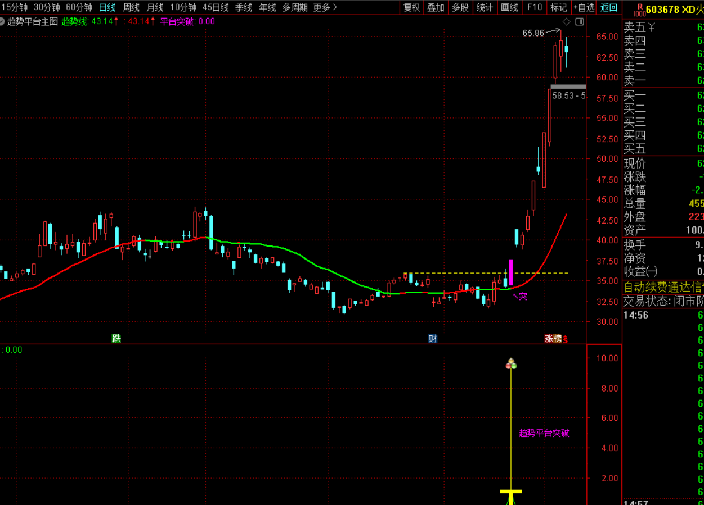Select the 买五 order book row

[663, 149]
